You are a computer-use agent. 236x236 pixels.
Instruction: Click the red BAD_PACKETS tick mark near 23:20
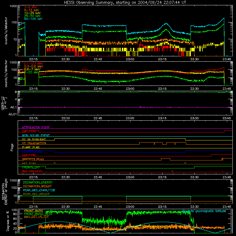[172, 171]
